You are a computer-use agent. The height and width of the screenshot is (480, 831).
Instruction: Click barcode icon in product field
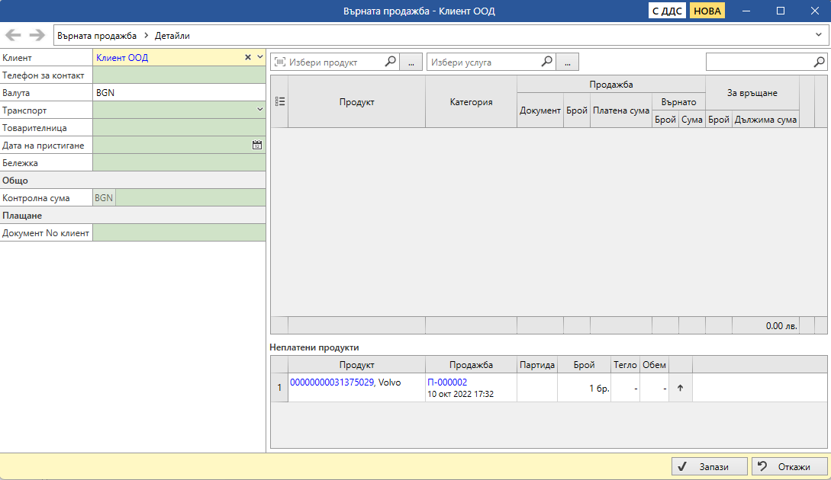[280, 62]
